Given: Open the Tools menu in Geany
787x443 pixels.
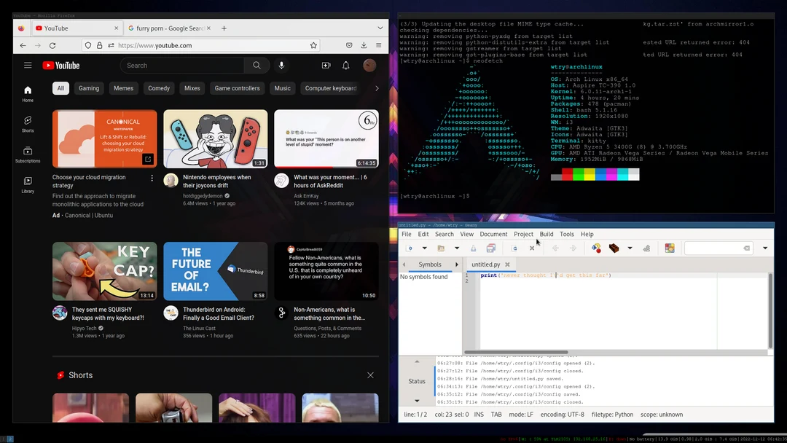Looking at the screenshot, I should coord(567,234).
